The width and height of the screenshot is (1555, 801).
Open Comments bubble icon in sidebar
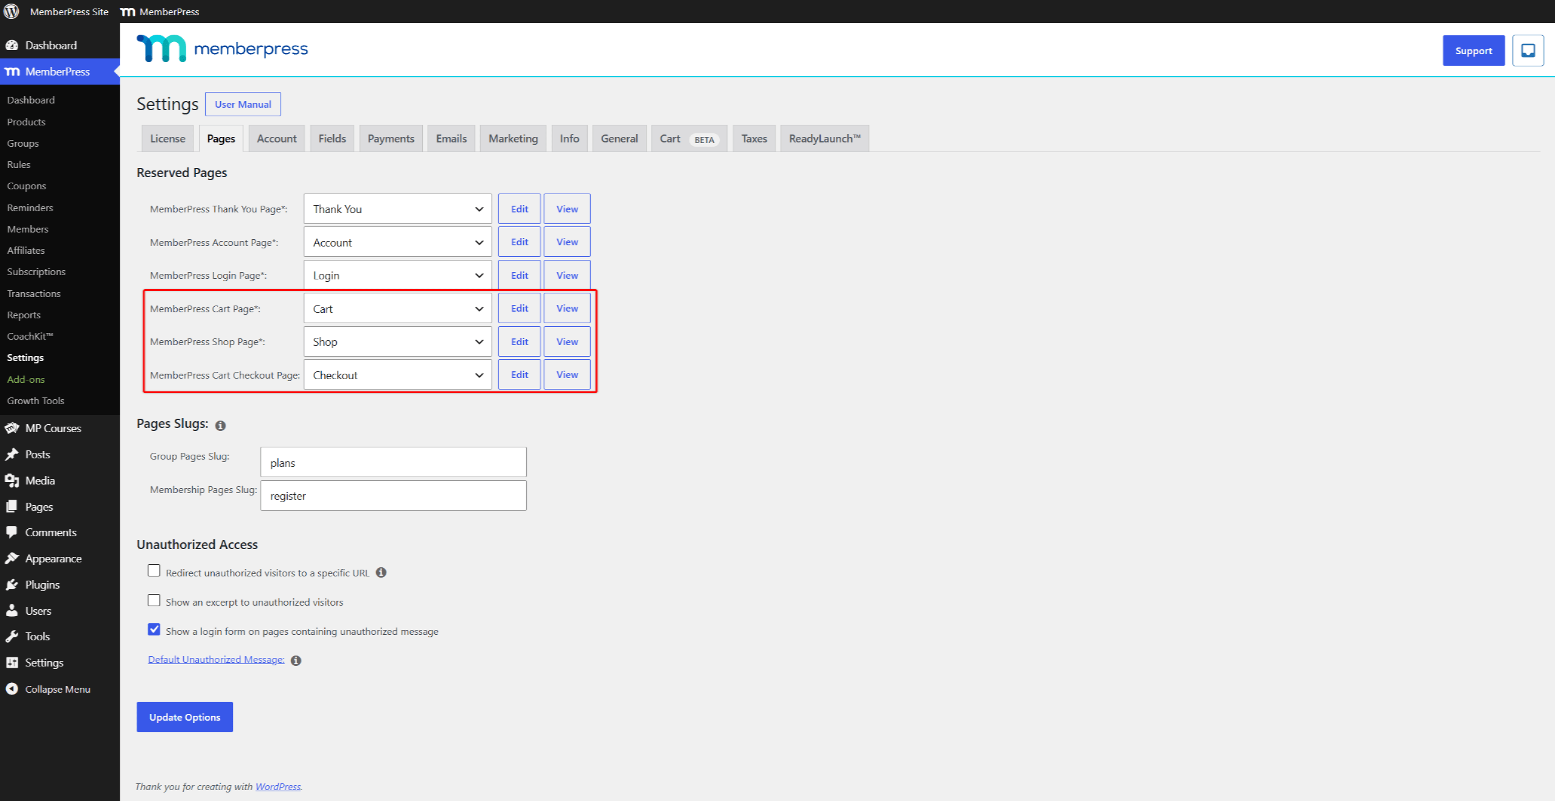[x=12, y=532]
